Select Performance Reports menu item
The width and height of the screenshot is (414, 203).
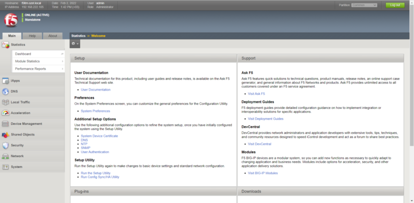tap(38, 69)
